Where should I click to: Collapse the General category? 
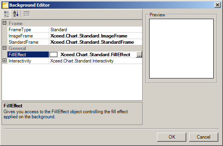(x=5, y=48)
